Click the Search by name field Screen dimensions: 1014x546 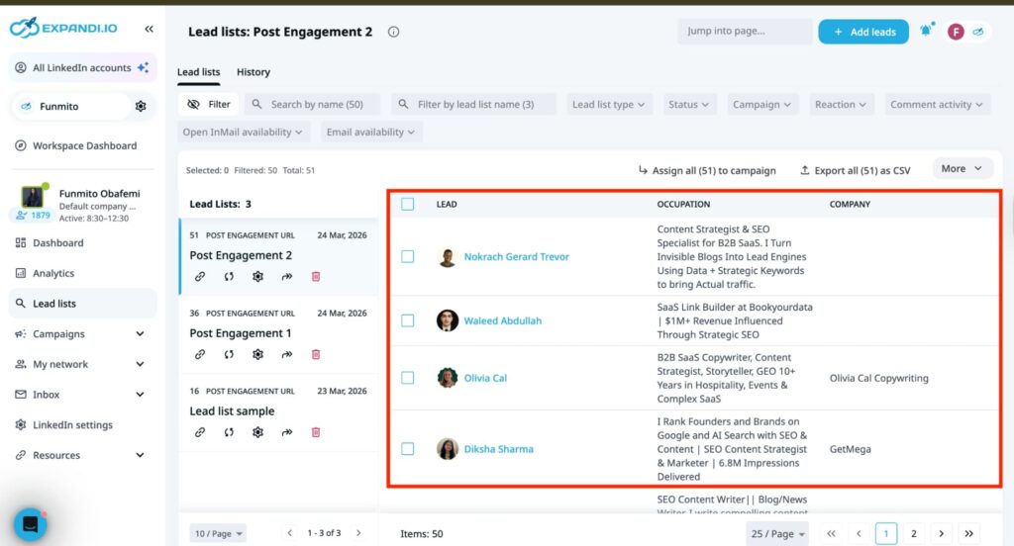[x=316, y=104]
